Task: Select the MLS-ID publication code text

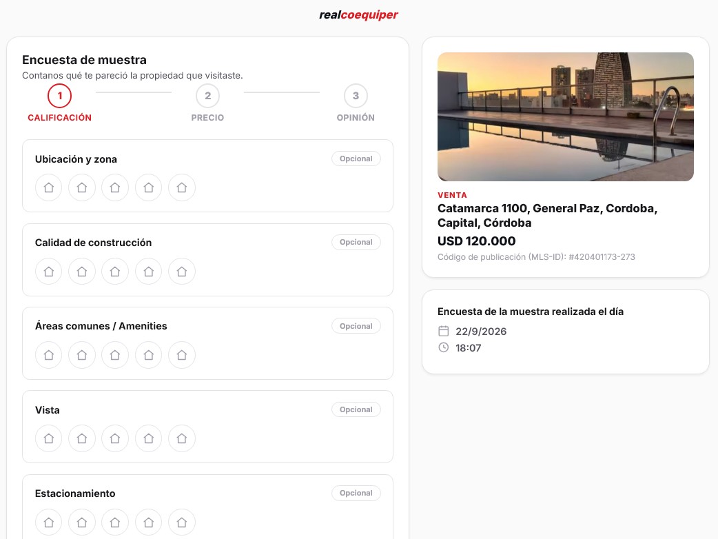Action: [x=536, y=257]
